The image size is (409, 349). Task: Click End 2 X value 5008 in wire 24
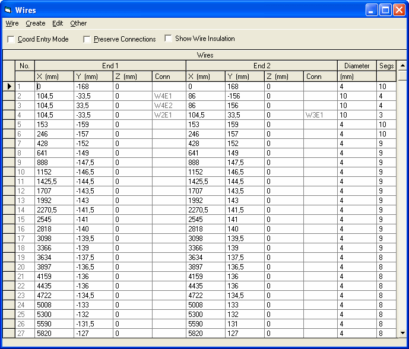[x=205, y=305]
